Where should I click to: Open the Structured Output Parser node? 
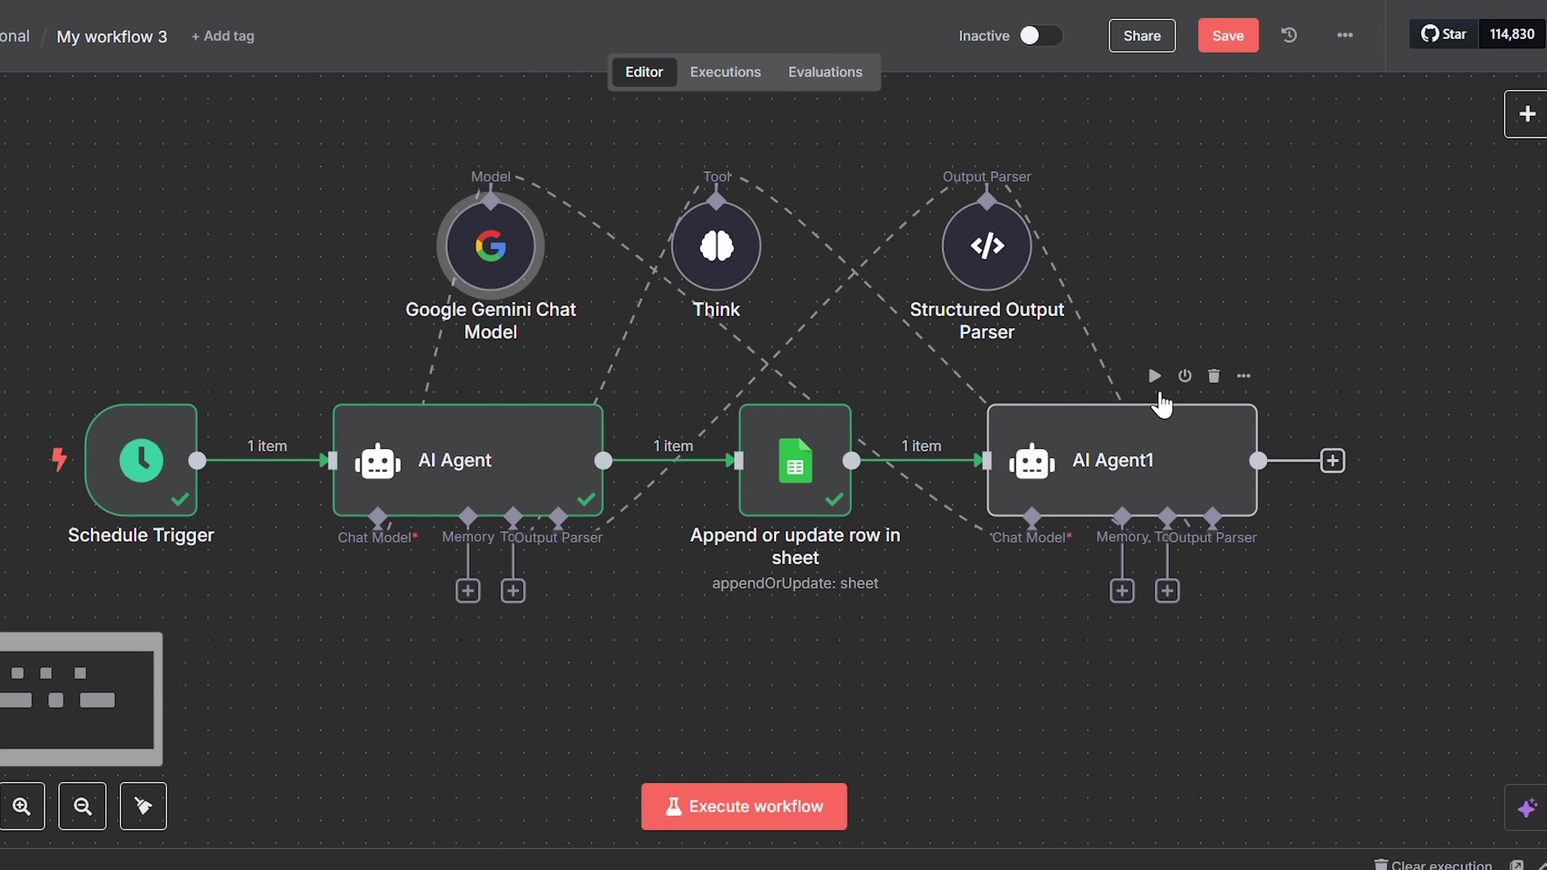pos(987,246)
